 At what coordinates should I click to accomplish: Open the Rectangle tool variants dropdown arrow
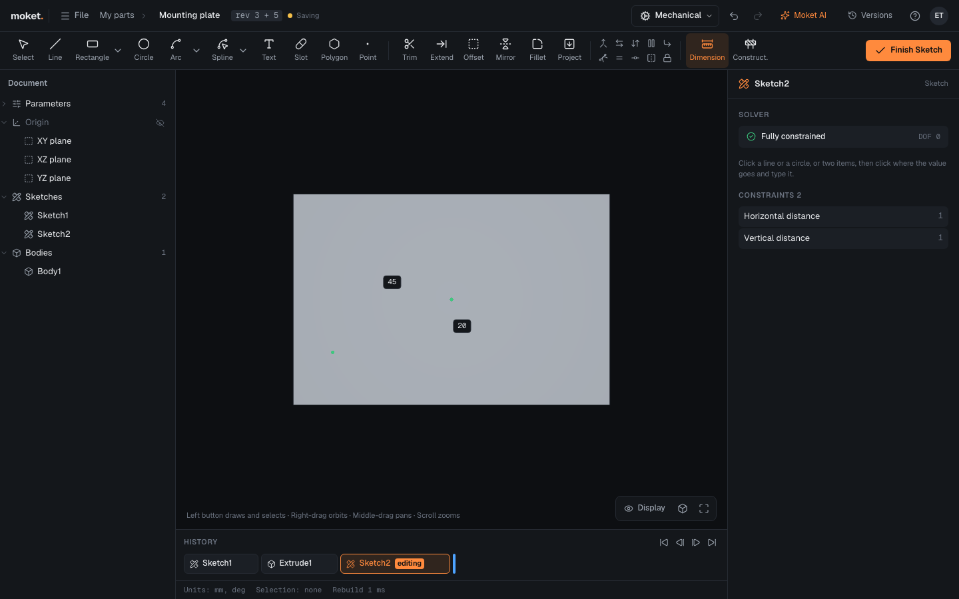pos(118,51)
